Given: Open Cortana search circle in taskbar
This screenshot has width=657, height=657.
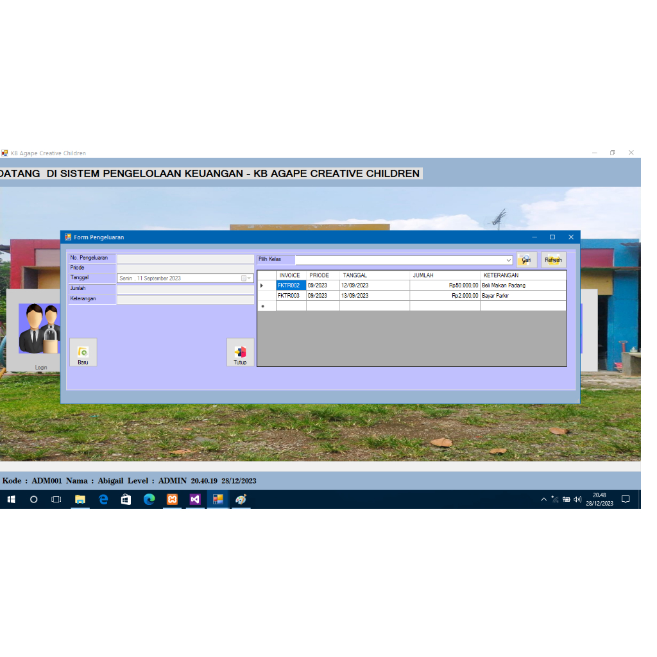Looking at the screenshot, I should click(34, 499).
